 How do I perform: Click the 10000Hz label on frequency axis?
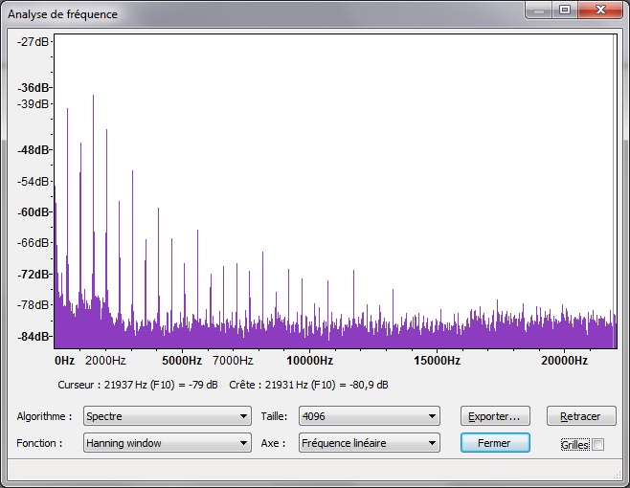pyautogui.click(x=309, y=361)
